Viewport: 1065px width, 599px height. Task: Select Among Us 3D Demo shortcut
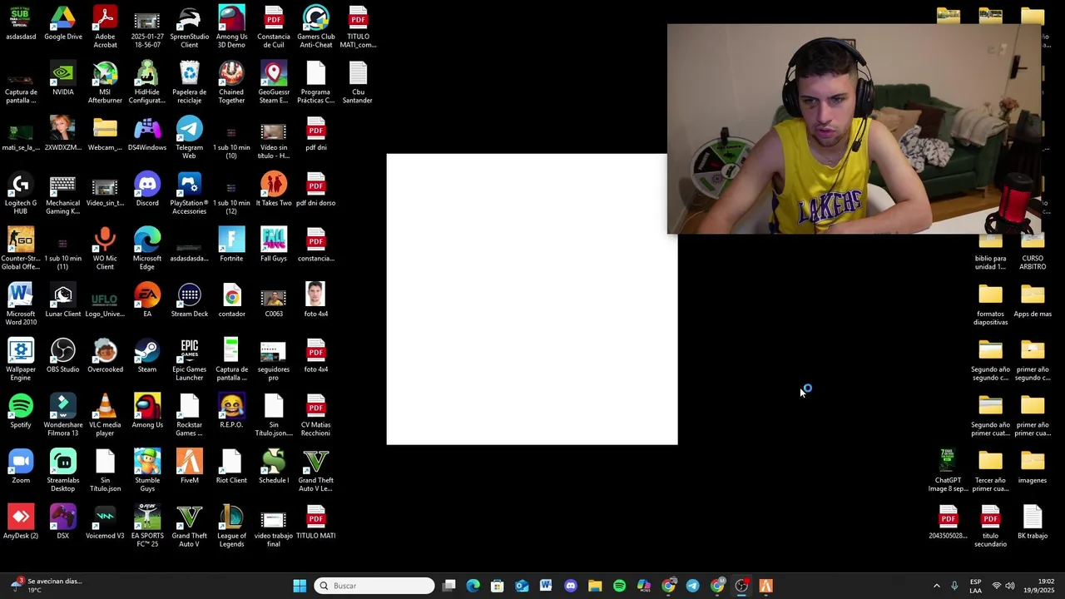click(x=231, y=27)
